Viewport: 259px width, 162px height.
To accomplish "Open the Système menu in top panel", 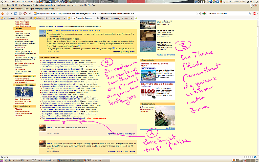I will pyautogui.click(x=31, y=2).
